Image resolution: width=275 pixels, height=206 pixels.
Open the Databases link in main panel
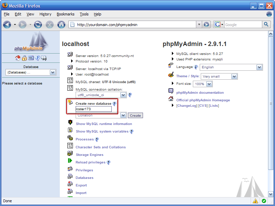coord(85,178)
